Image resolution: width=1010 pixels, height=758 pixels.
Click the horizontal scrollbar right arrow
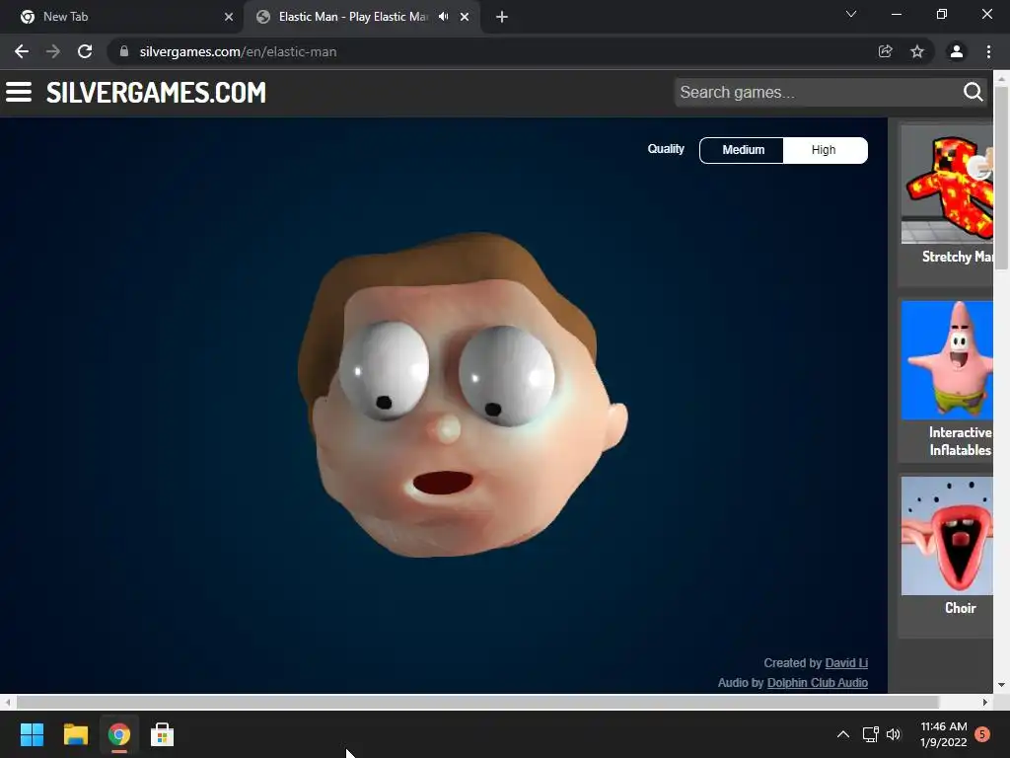[x=985, y=702]
